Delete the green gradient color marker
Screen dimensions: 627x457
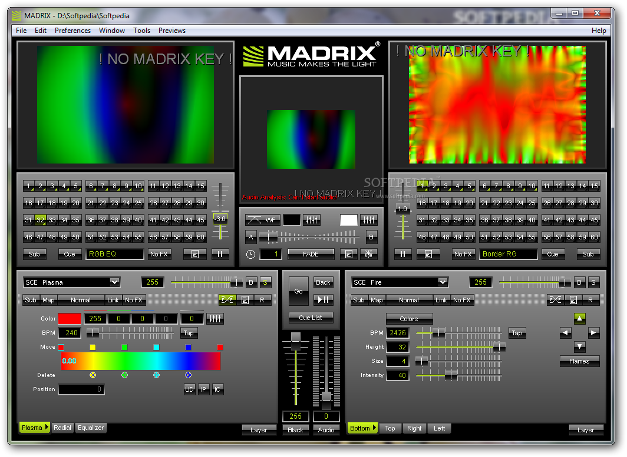click(x=125, y=375)
